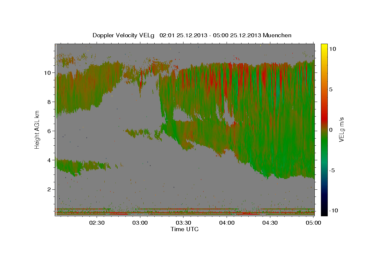Click the '02:30' time axis label

pyautogui.click(x=97, y=223)
